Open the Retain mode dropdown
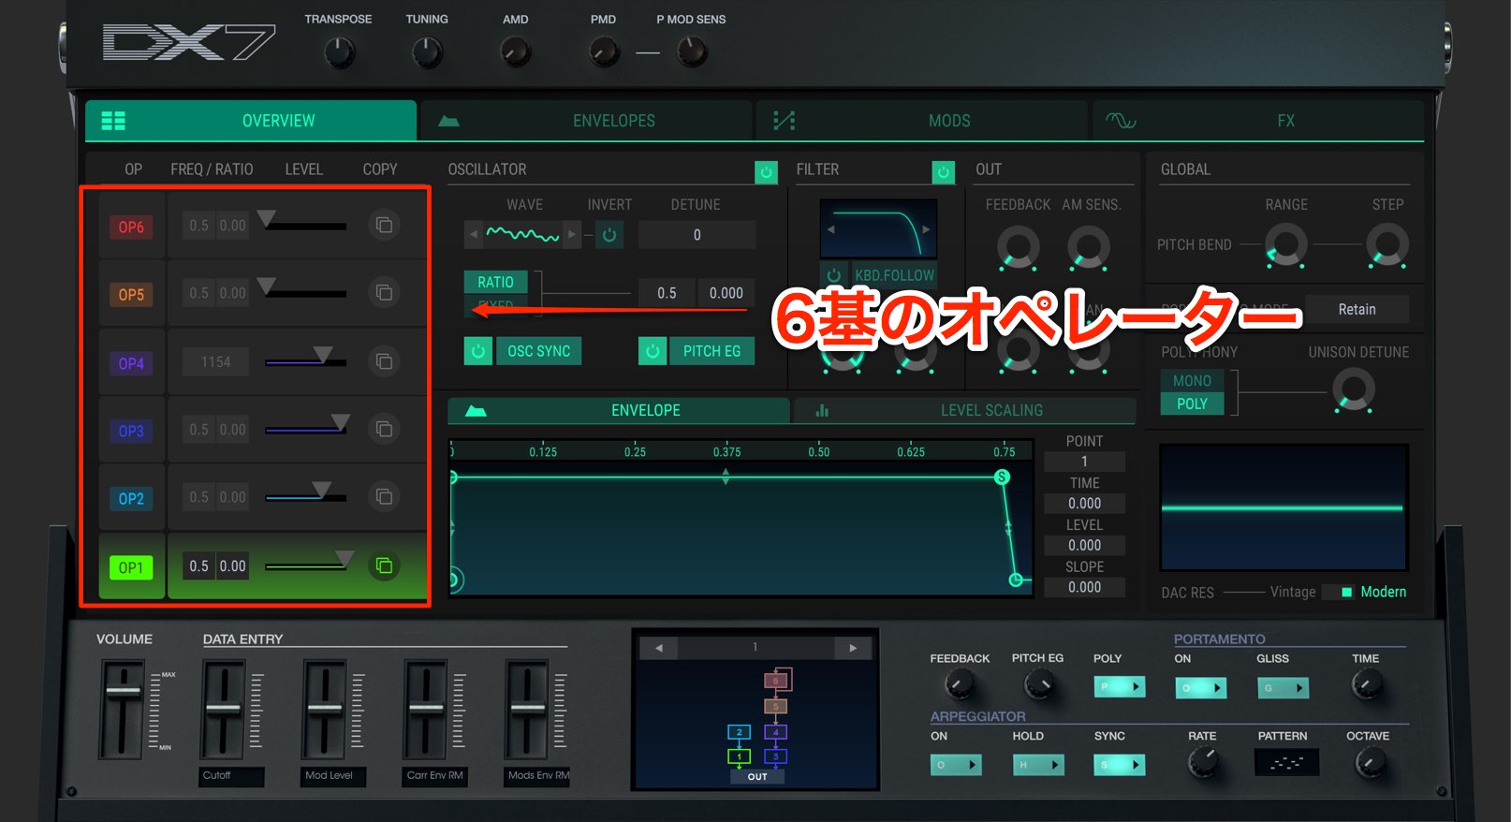The height and width of the screenshot is (822, 1511). 1357,309
